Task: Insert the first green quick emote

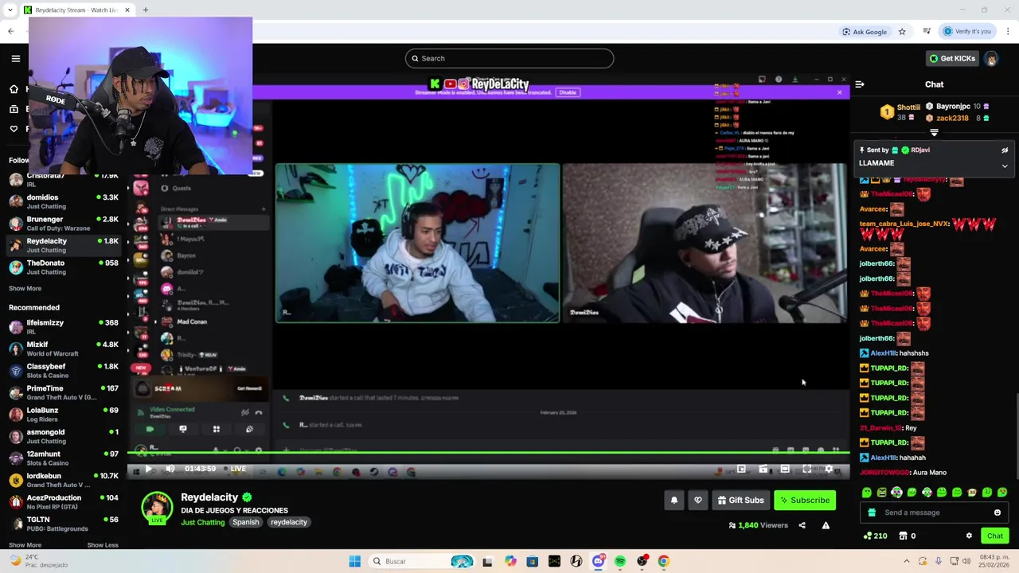Action: 867,493
